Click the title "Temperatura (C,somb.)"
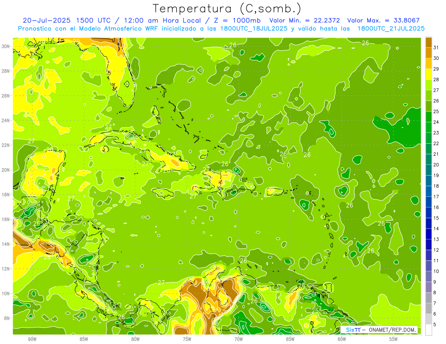The image size is (446, 344). pyautogui.click(x=227, y=9)
